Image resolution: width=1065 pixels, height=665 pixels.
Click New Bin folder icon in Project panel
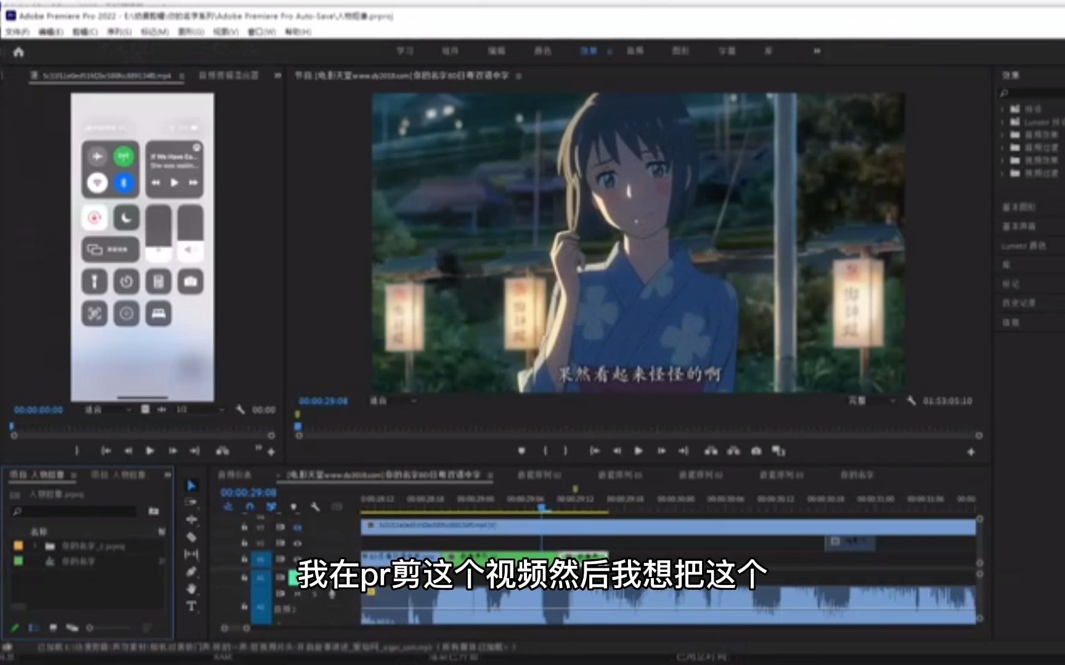pos(153,511)
